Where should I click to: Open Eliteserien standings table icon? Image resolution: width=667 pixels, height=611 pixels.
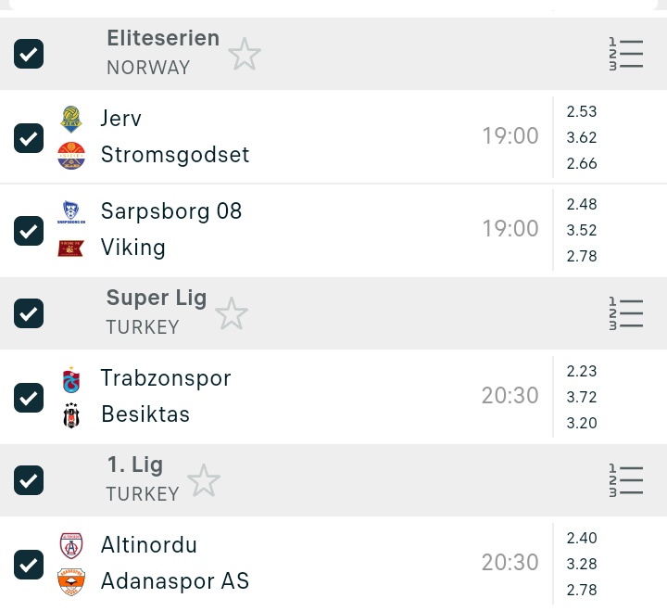626,54
